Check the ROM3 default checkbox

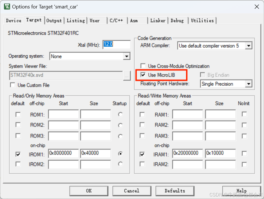coord(18,136)
